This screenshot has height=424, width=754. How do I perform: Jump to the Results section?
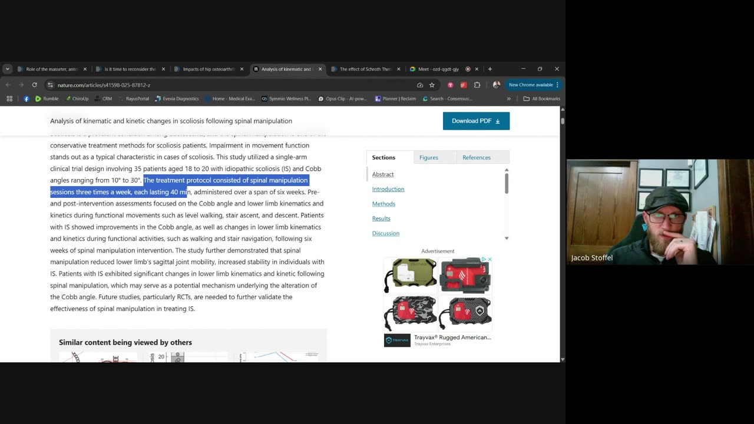[381, 218]
